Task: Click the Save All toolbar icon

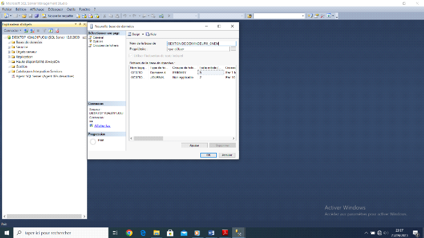Action: tap(37, 16)
